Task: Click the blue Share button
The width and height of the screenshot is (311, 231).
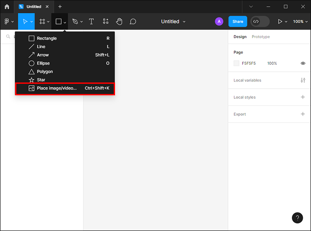Action: 238,21
